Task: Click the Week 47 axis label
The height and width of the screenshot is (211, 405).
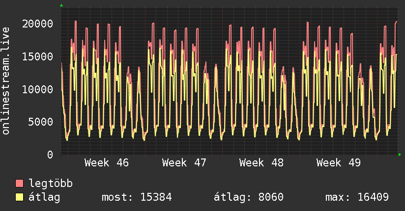Action: pos(184,163)
